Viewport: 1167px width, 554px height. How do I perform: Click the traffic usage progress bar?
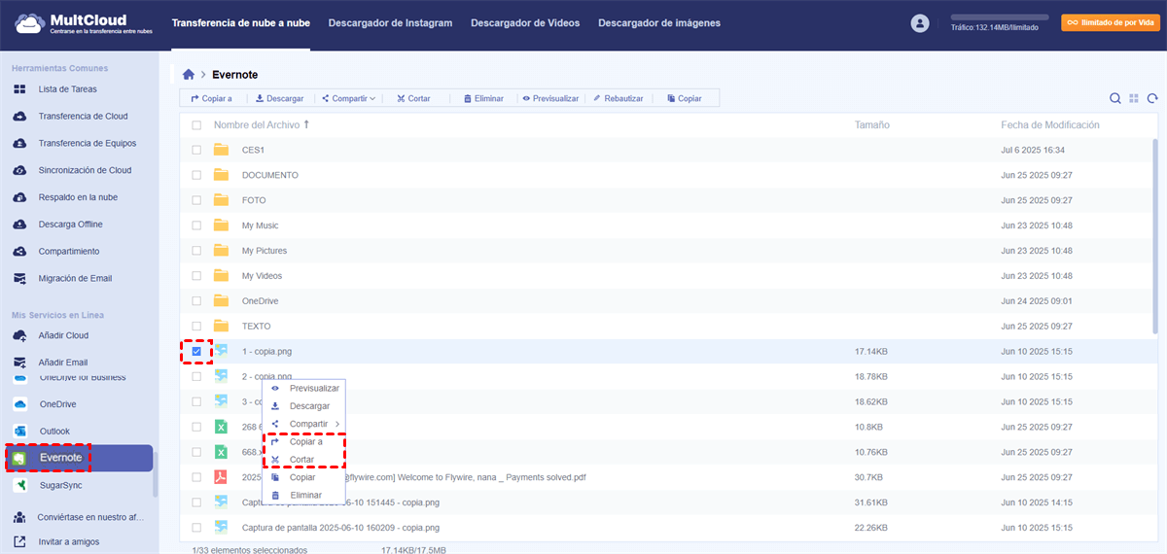click(999, 17)
